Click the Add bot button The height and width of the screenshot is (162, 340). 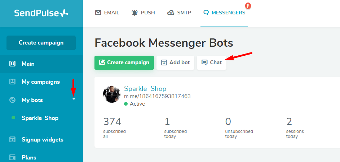pos(176,63)
